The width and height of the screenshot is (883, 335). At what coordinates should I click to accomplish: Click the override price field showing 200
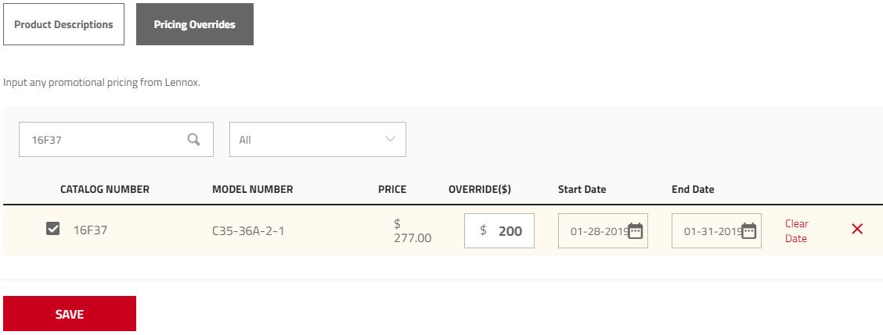(x=499, y=230)
